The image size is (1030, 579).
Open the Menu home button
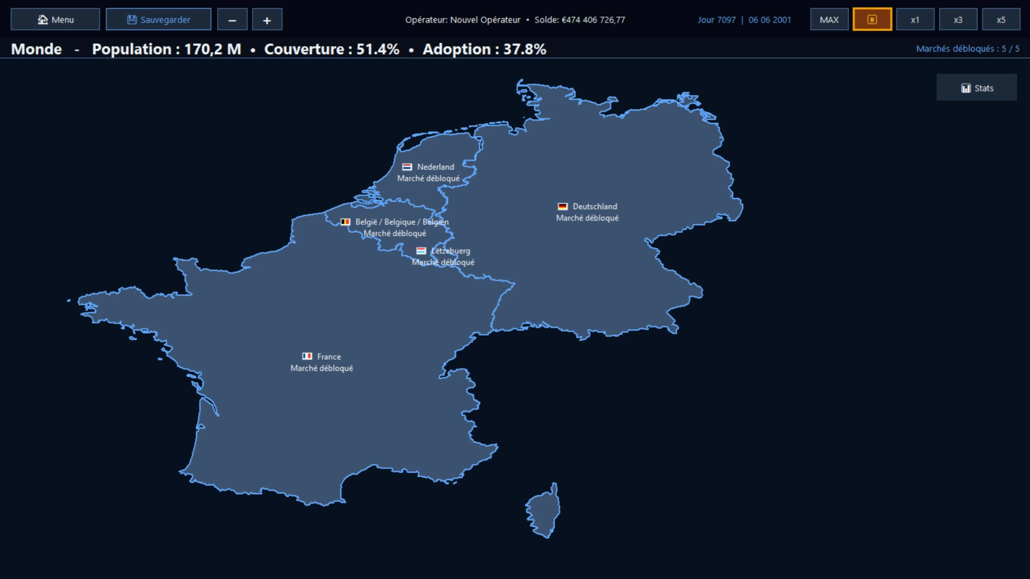click(x=55, y=19)
